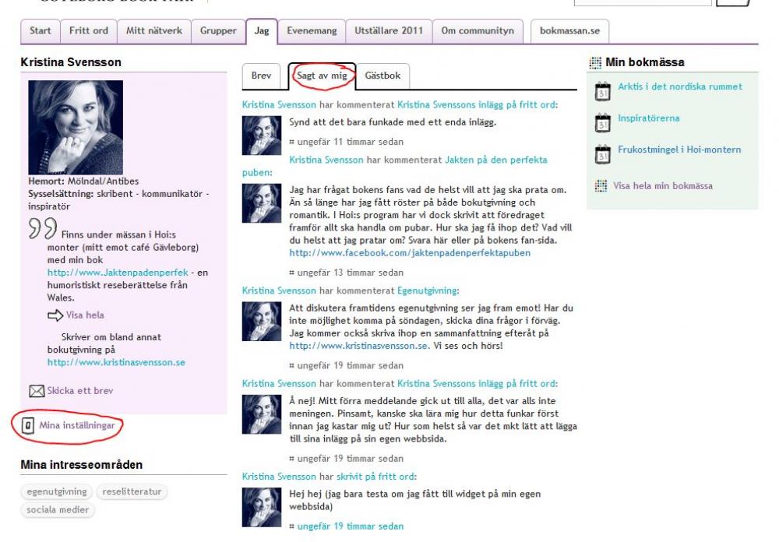Click the arrow icon beside Visa hela
Viewport: 779px width, 542px height.
[x=55, y=315]
